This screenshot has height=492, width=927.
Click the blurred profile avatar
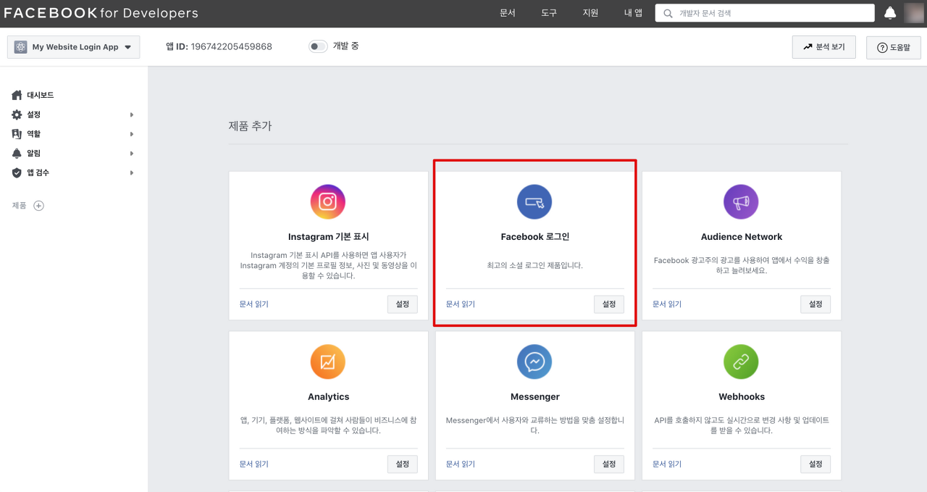click(x=913, y=13)
